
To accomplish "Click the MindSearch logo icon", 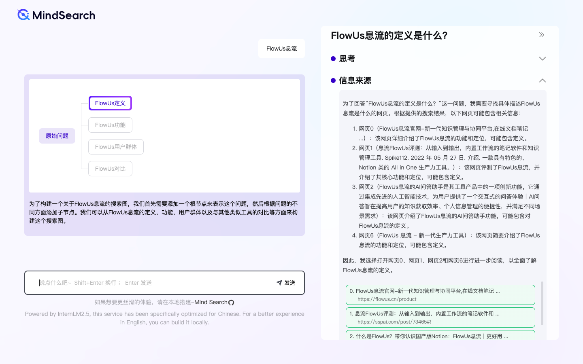I will tap(23, 15).
